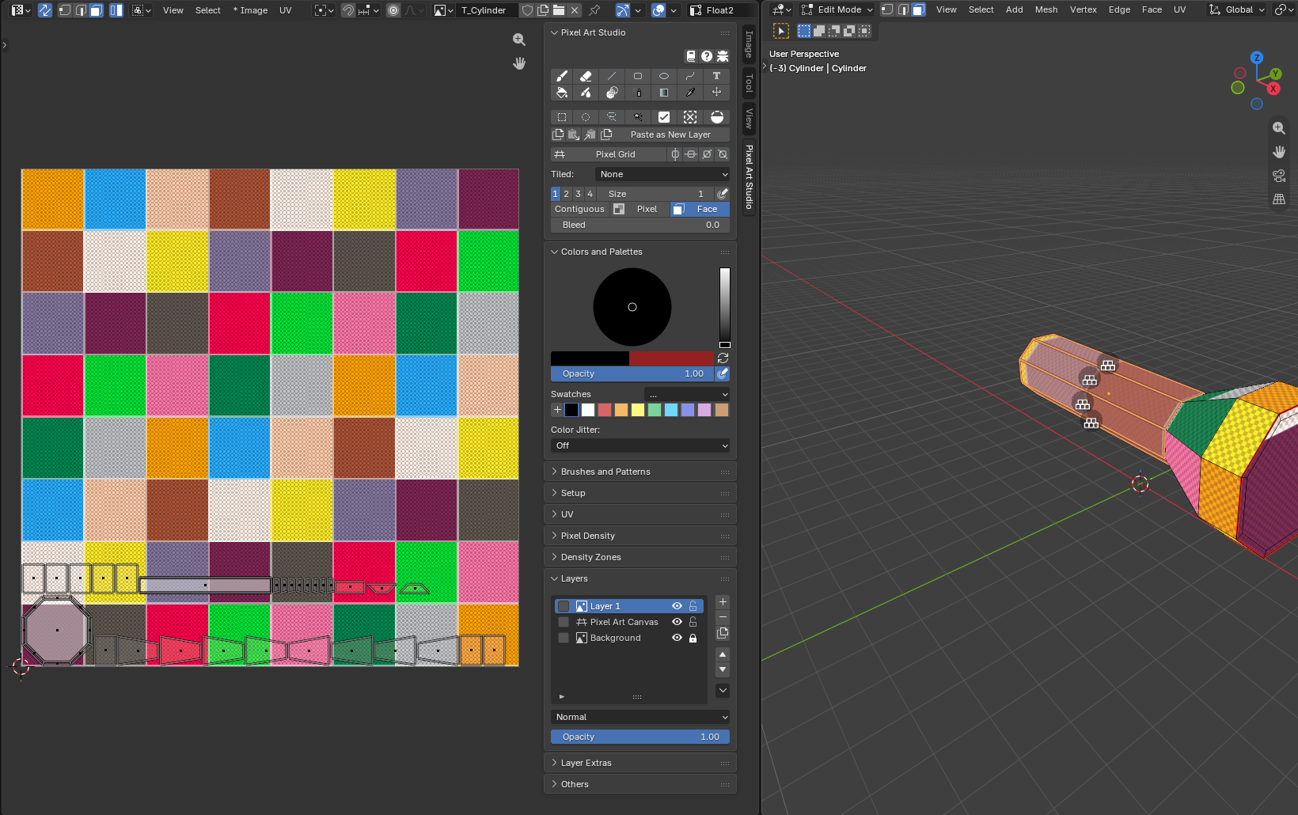Select brush size preset 3
Viewport: 1298px width, 815px height.
click(578, 194)
